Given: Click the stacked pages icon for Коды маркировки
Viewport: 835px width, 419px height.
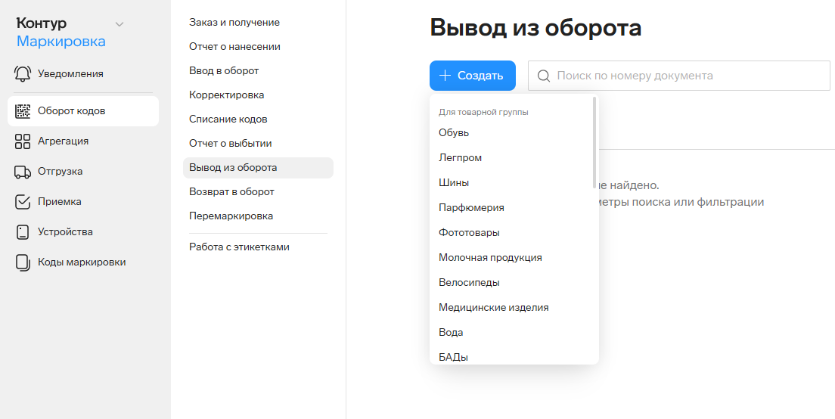Looking at the screenshot, I should pos(23,262).
